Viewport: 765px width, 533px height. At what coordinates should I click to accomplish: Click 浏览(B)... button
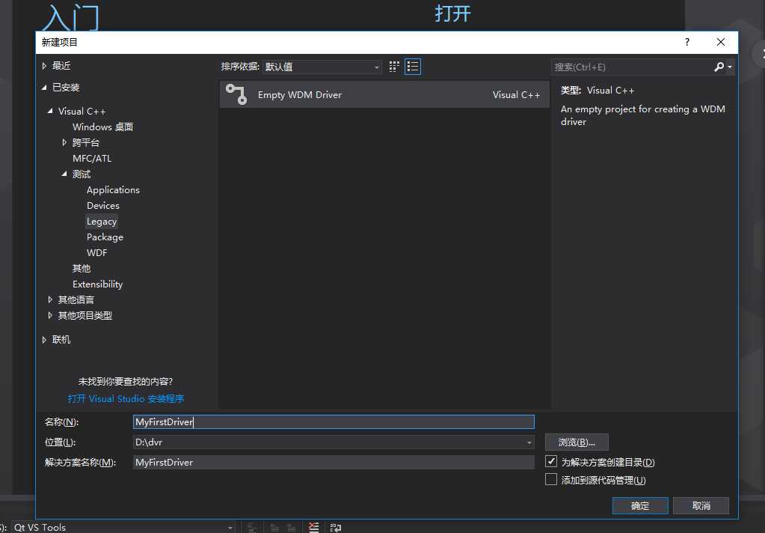(577, 442)
